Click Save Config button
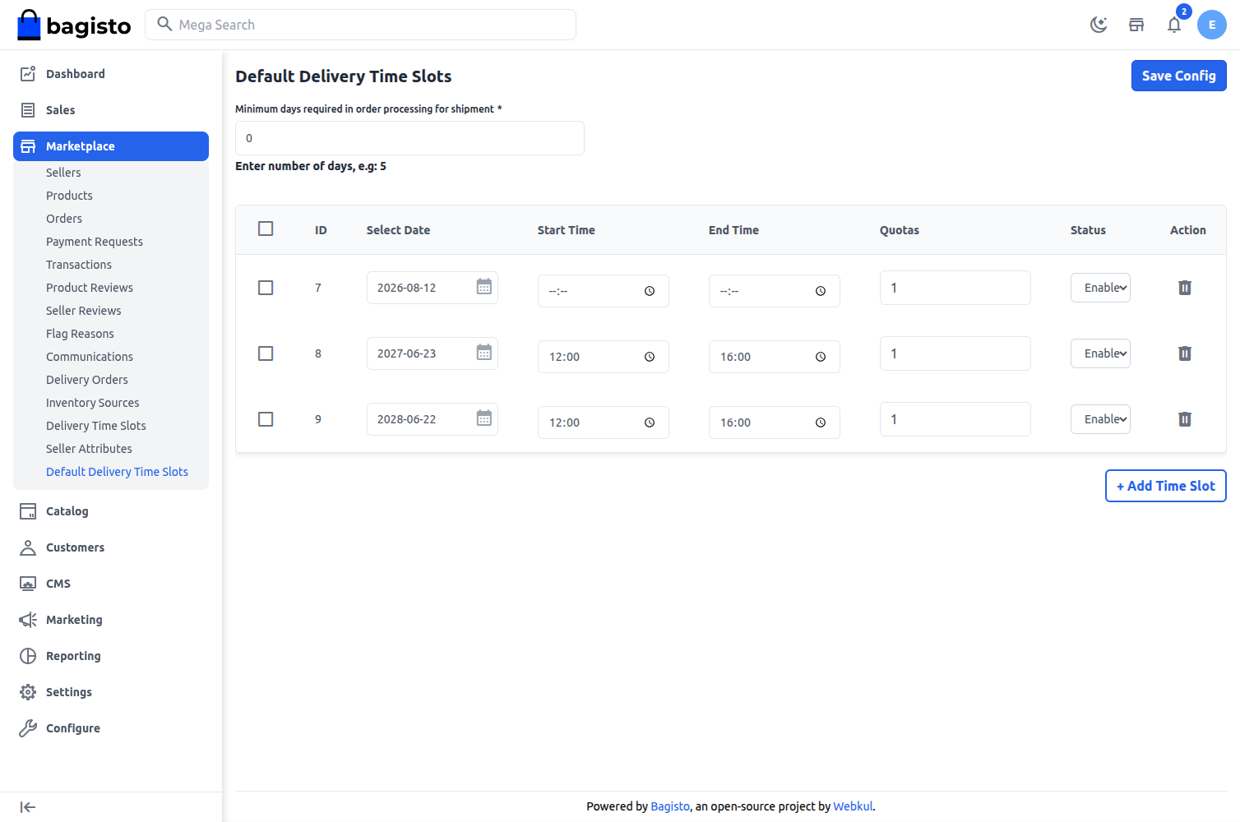This screenshot has height=822, width=1240. click(x=1178, y=76)
